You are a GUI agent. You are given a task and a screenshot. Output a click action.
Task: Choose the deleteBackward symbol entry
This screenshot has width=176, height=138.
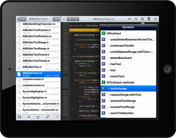click(x=128, y=58)
